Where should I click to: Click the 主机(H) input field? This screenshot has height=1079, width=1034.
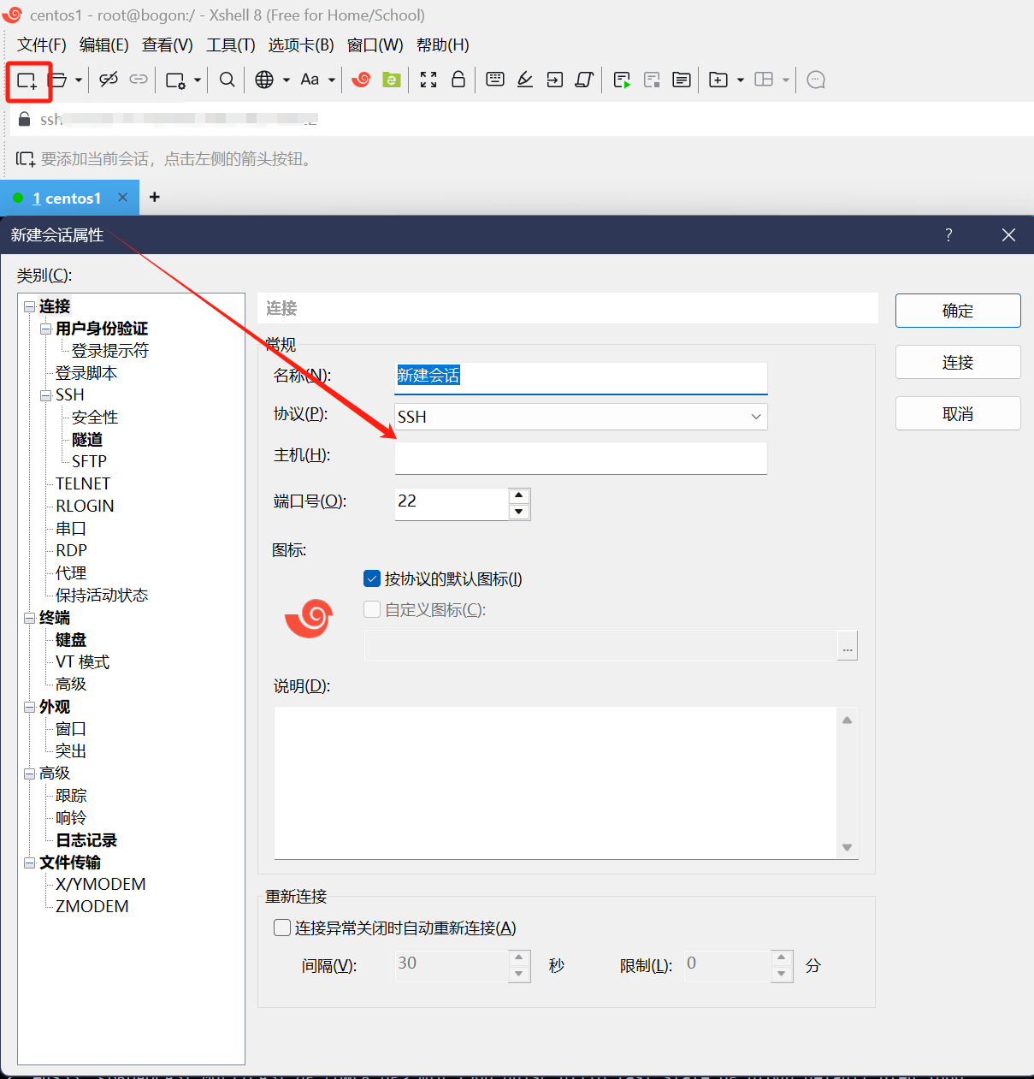[x=581, y=458]
